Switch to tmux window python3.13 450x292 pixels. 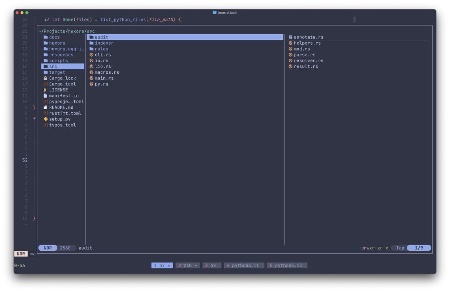287,266
